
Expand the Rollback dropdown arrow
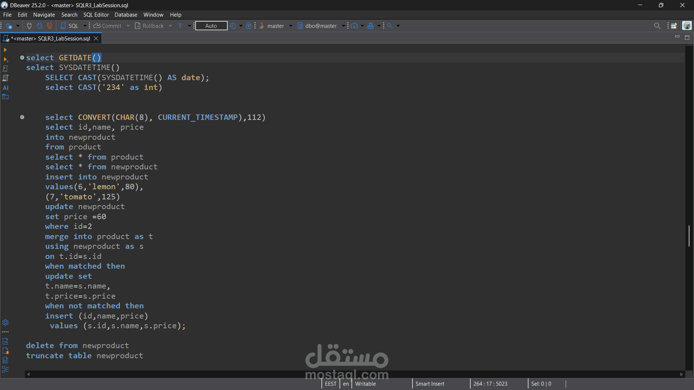[x=170, y=26]
